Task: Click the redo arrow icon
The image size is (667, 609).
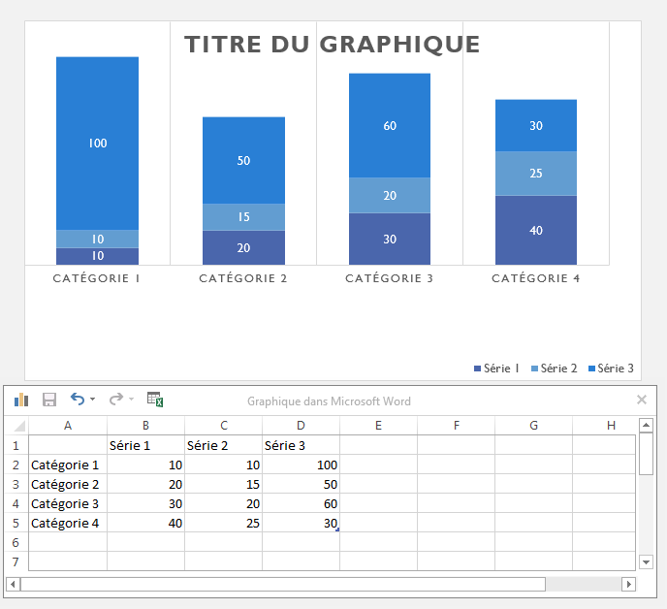Action: tap(116, 400)
